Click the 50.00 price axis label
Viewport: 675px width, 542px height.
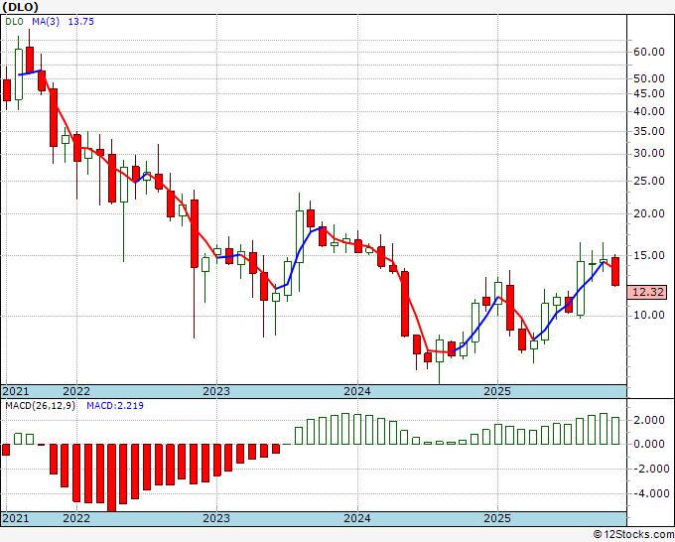649,78
